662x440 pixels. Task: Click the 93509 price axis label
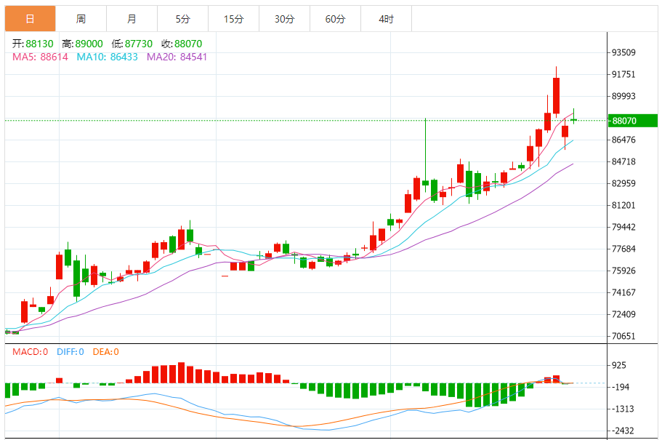pyautogui.click(x=624, y=52)
